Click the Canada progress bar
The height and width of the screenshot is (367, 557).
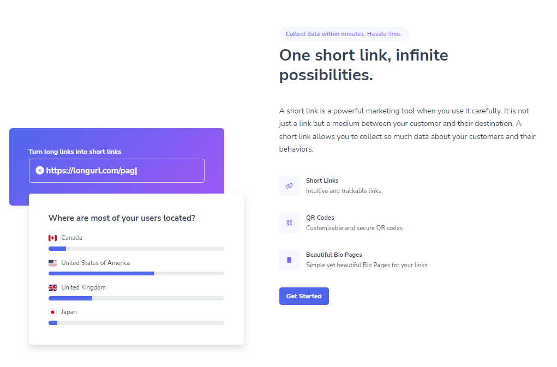pyautogui.click(x=136, y=249)
